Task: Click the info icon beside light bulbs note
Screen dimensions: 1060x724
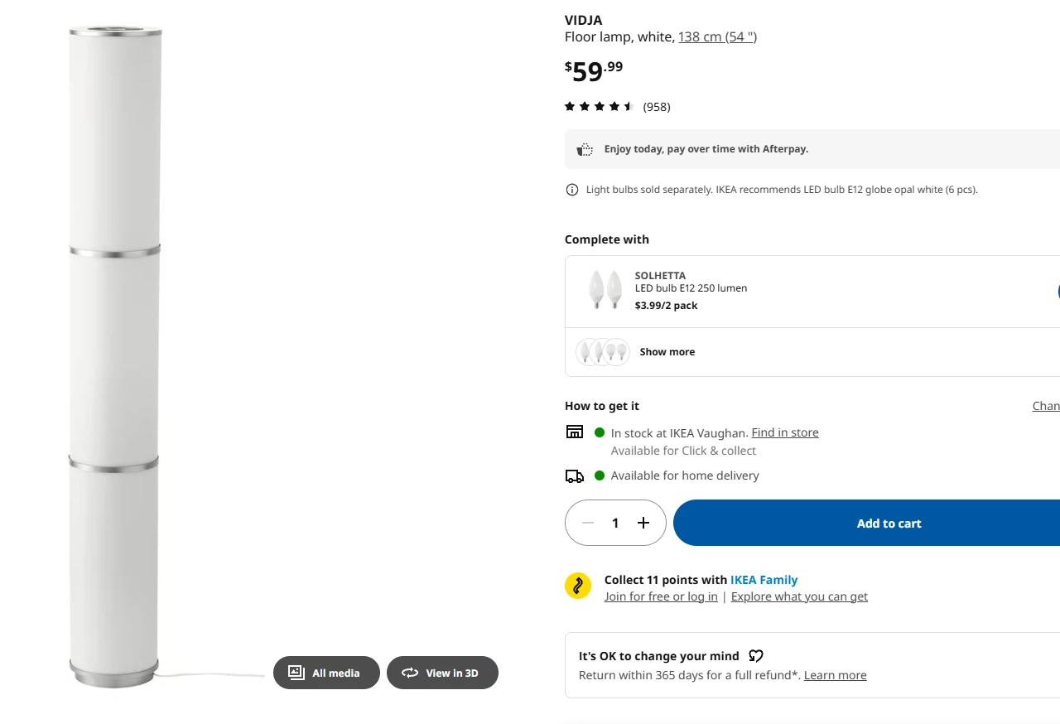Action: (x=571, y=190)
